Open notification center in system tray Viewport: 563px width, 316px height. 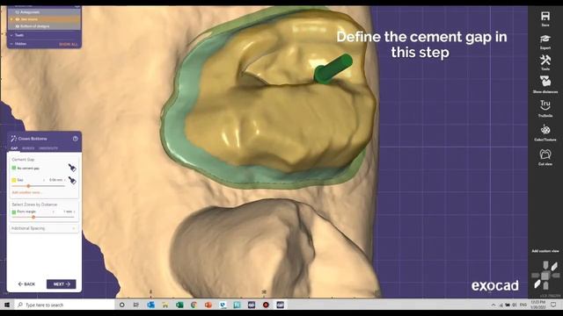553,305
